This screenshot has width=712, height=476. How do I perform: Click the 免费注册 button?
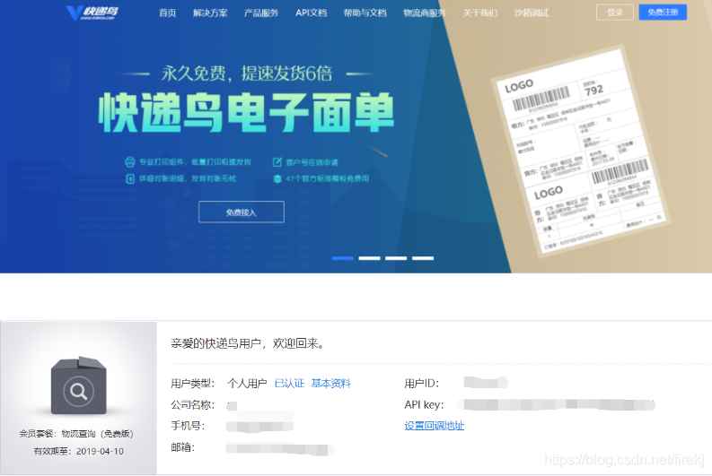pyautogui.click(x=663, y=13)
